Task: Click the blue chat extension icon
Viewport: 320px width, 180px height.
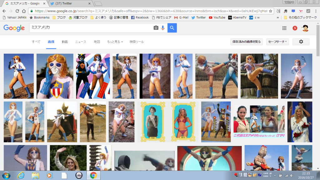Action: point(293,11)
